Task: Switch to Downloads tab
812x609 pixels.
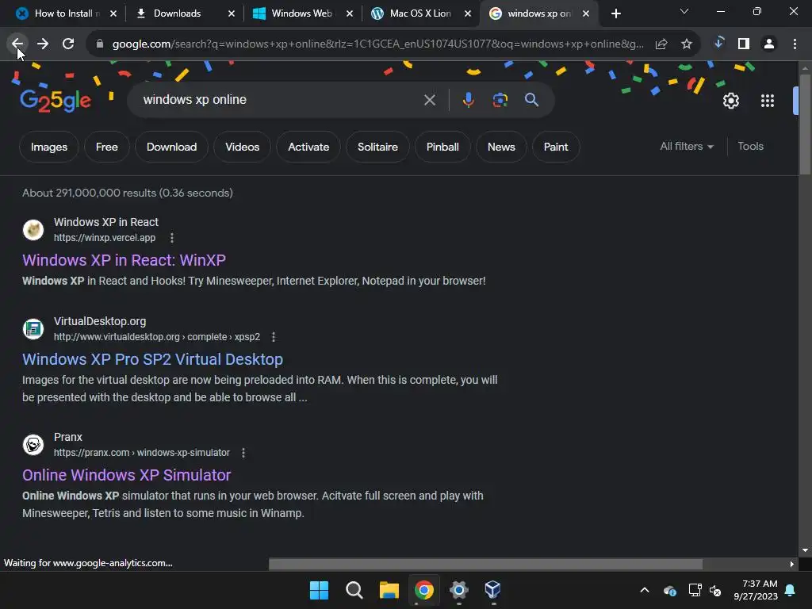Action: (177, 13)
